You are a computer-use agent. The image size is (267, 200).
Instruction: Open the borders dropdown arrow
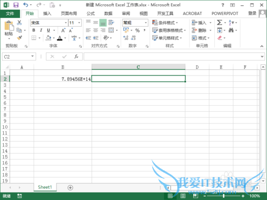[x=40, y=38]
